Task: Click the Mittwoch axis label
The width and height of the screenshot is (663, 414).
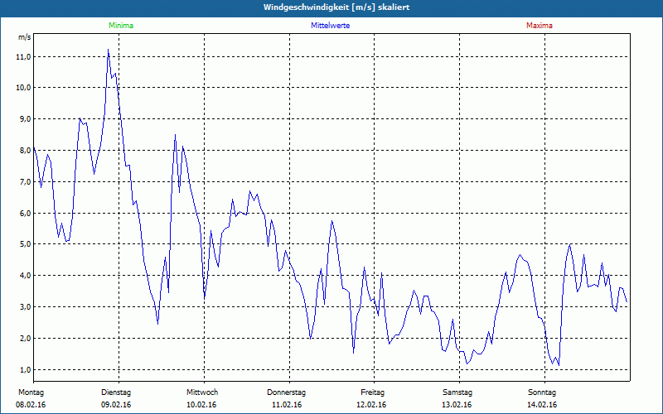Action: pos(202,392)
